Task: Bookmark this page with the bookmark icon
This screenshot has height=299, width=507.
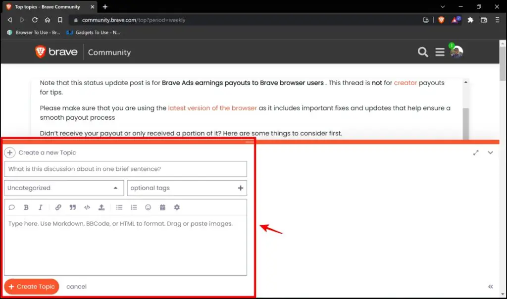Action: 60,20
